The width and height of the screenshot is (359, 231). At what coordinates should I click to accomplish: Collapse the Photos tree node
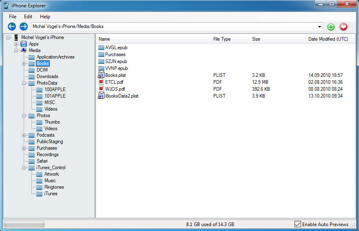pos(24,116)
